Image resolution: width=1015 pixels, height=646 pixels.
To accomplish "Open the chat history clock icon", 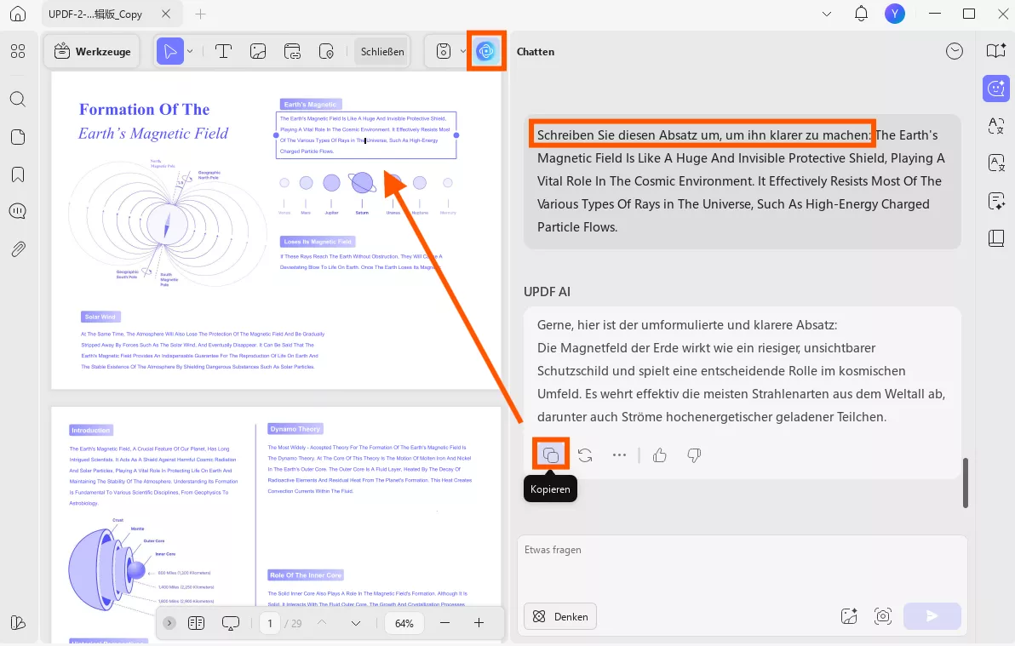I will point(955,51).
